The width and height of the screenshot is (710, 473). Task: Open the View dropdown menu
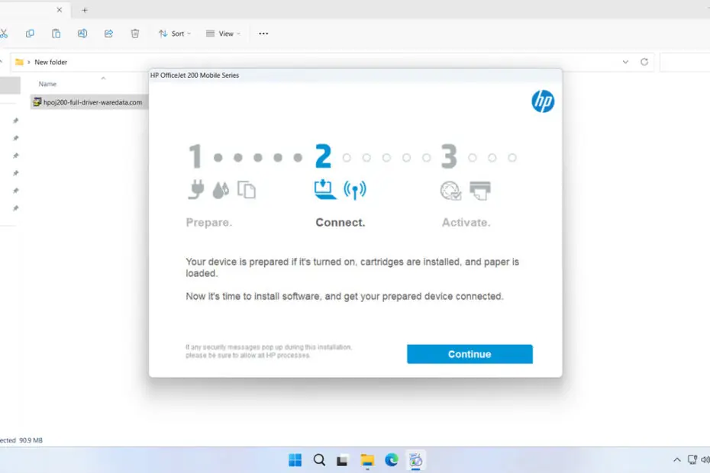(x=223, y=34)
